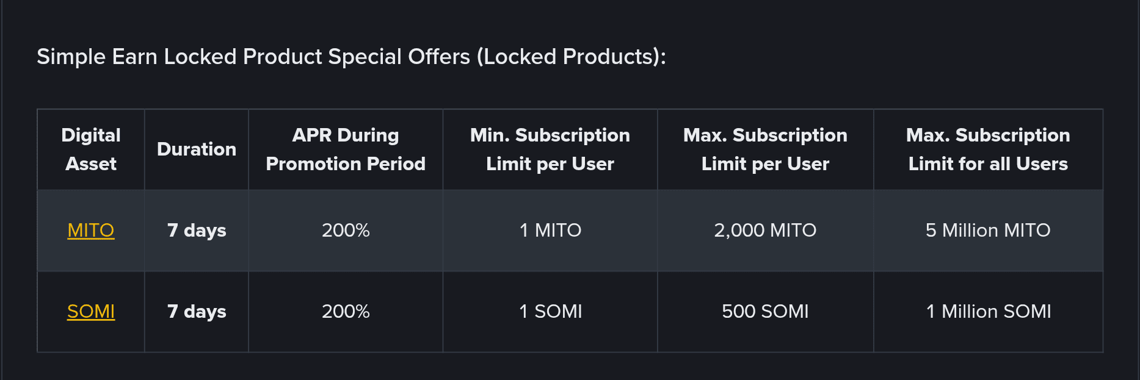This screenshot has width=1140, height=380.
Task: Click the 7 days cell in SOMI row
Action: point(197,312)
